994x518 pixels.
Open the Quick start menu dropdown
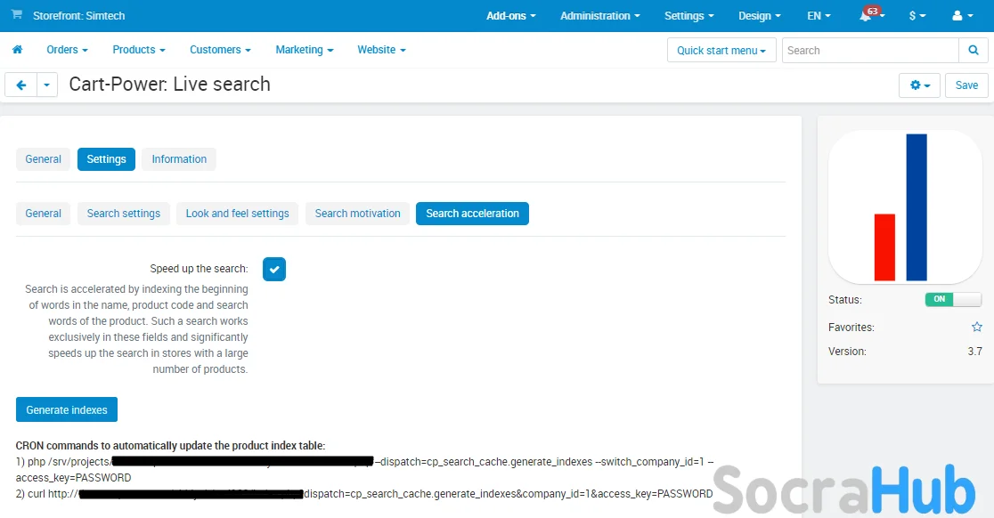(721, 51)
